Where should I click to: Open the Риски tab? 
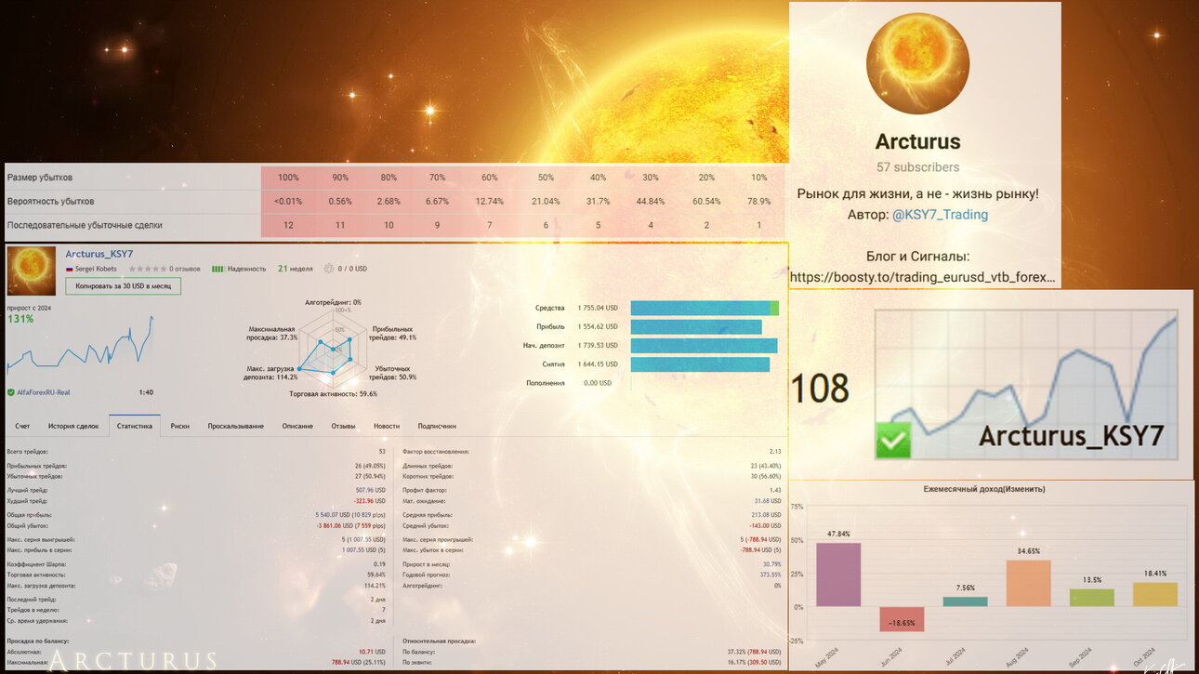tap(180, 426)
